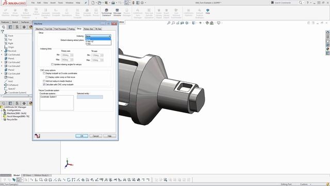Open the Tools menu

pyautogui.click(x=60, y=3)
